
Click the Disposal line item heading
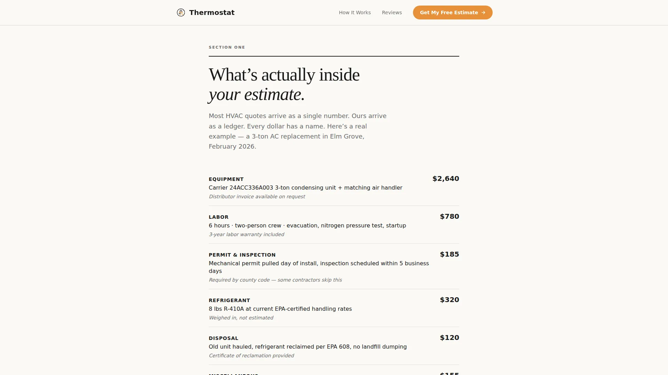point(223,338)
